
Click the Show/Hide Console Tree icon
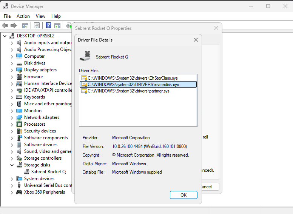click(x=25, y=26)
